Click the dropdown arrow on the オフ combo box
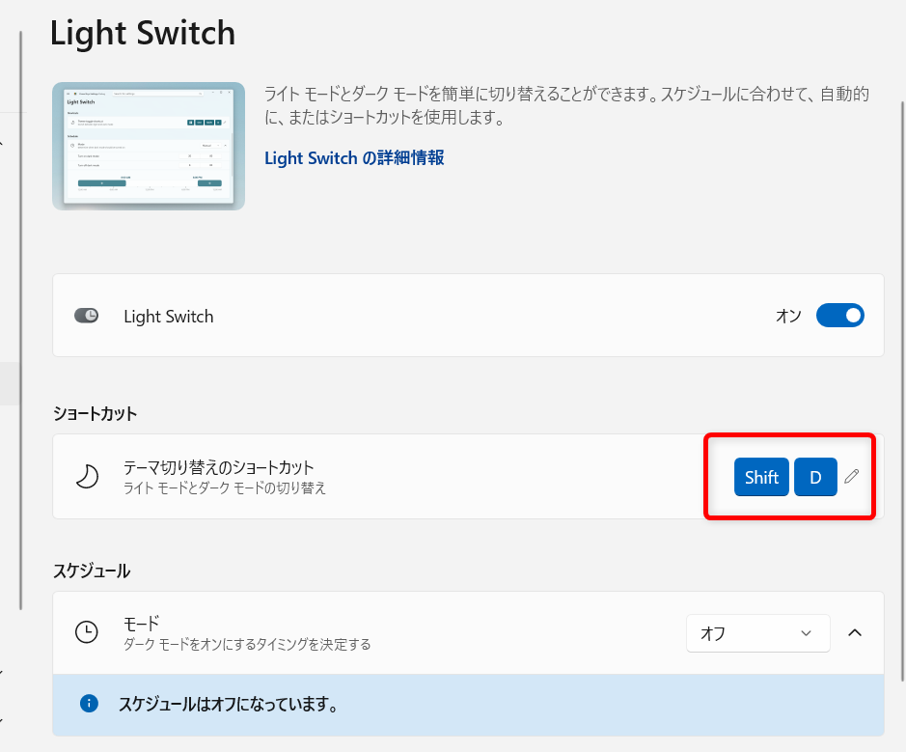This screenshot has width=906, height=752. tap(807, 632)
